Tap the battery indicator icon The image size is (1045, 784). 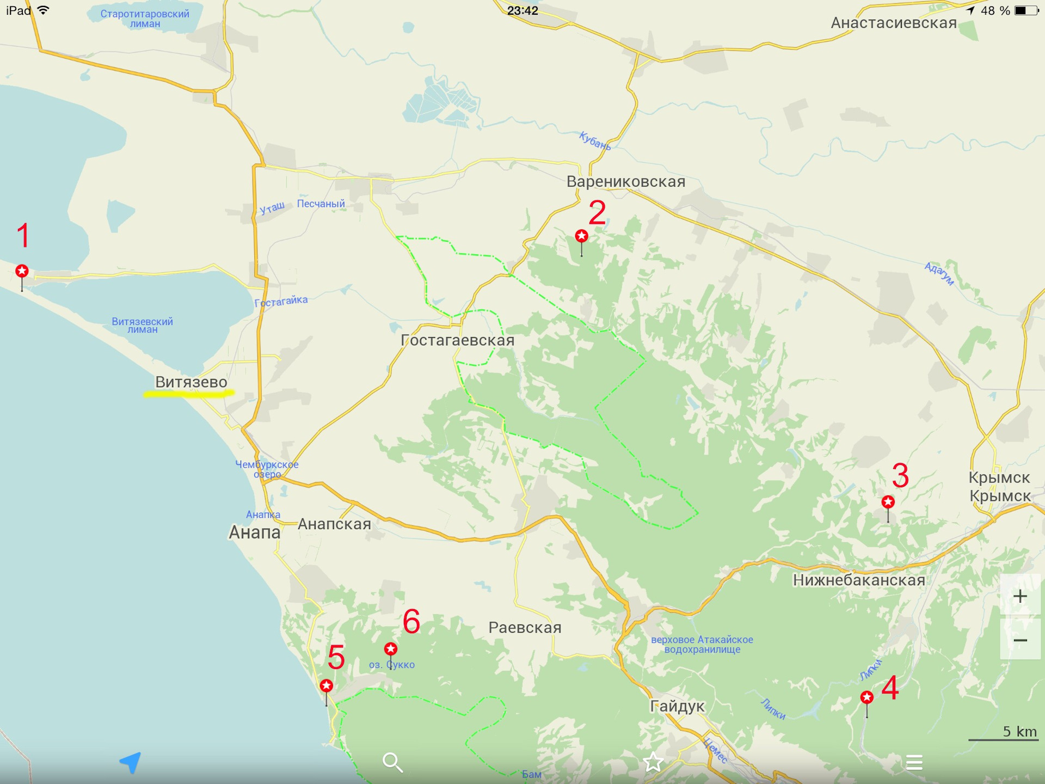click(x=1026, y=10)
